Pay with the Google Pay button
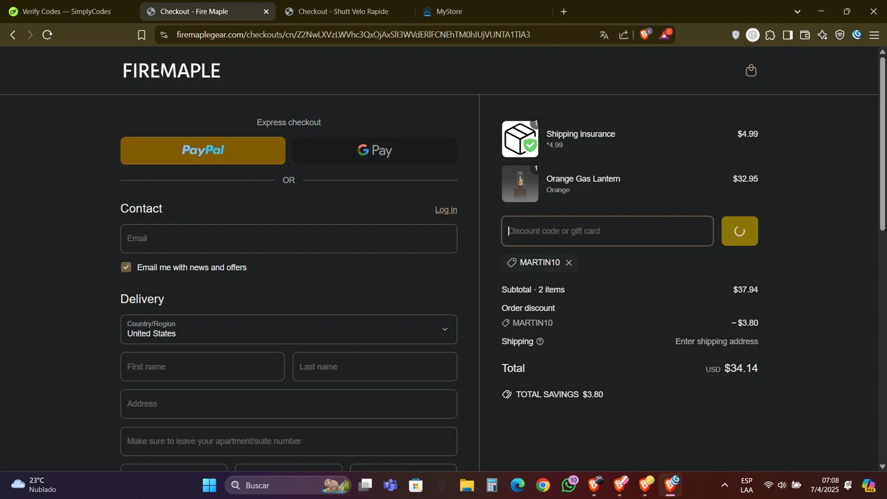The height and width of the screenshot is (499, 887). (374, 150)
